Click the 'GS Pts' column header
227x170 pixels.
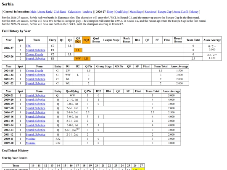tap(119, 66)
